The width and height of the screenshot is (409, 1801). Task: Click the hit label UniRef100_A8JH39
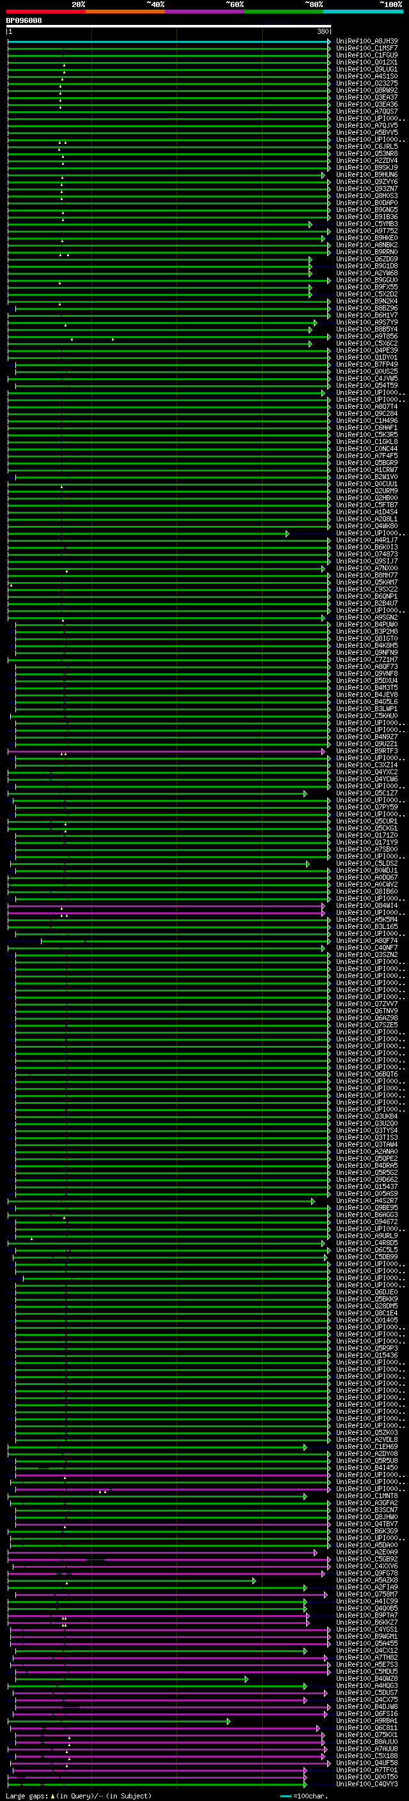[367, 42]
